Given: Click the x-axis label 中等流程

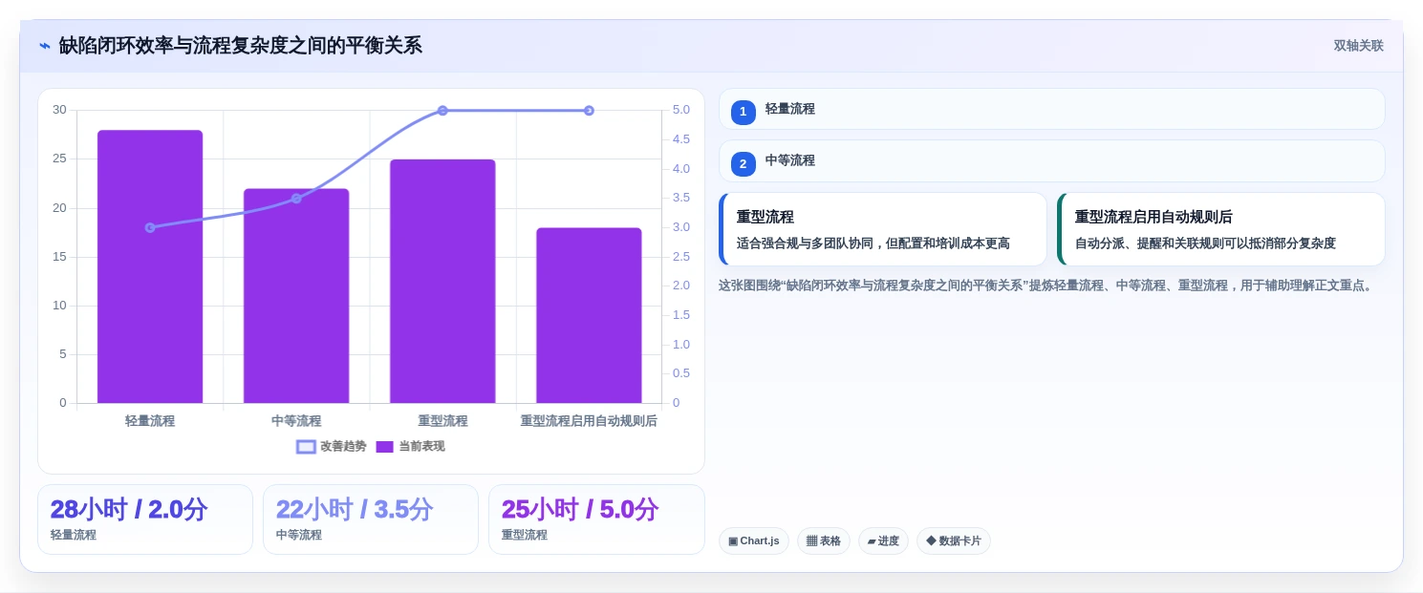Looking at the screenshot, I should (x=296, y=421).
